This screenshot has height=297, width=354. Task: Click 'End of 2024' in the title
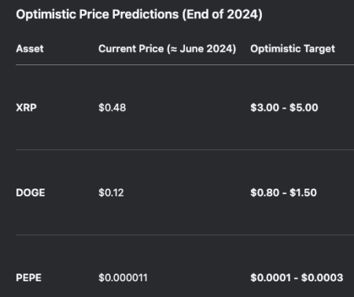coord(223,14)
